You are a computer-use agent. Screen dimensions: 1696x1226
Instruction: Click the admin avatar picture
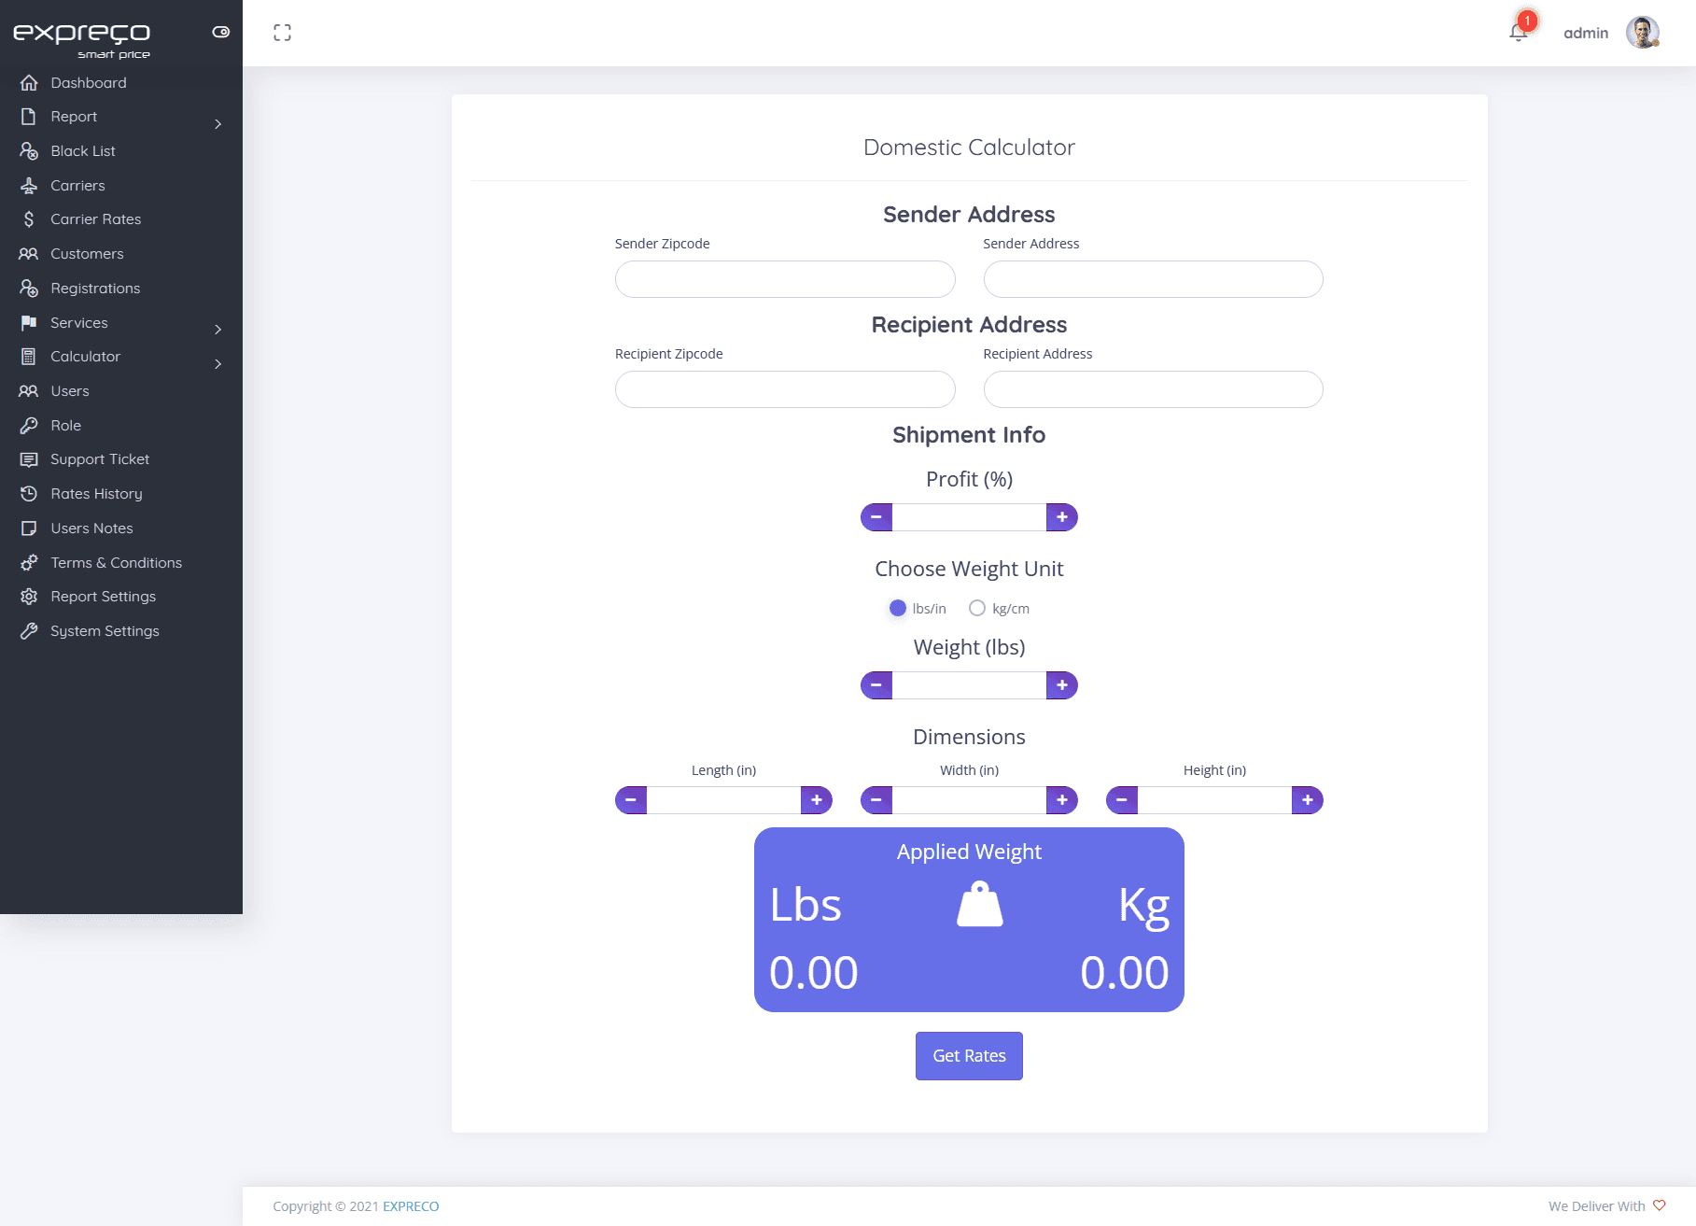pos(1642,33)
